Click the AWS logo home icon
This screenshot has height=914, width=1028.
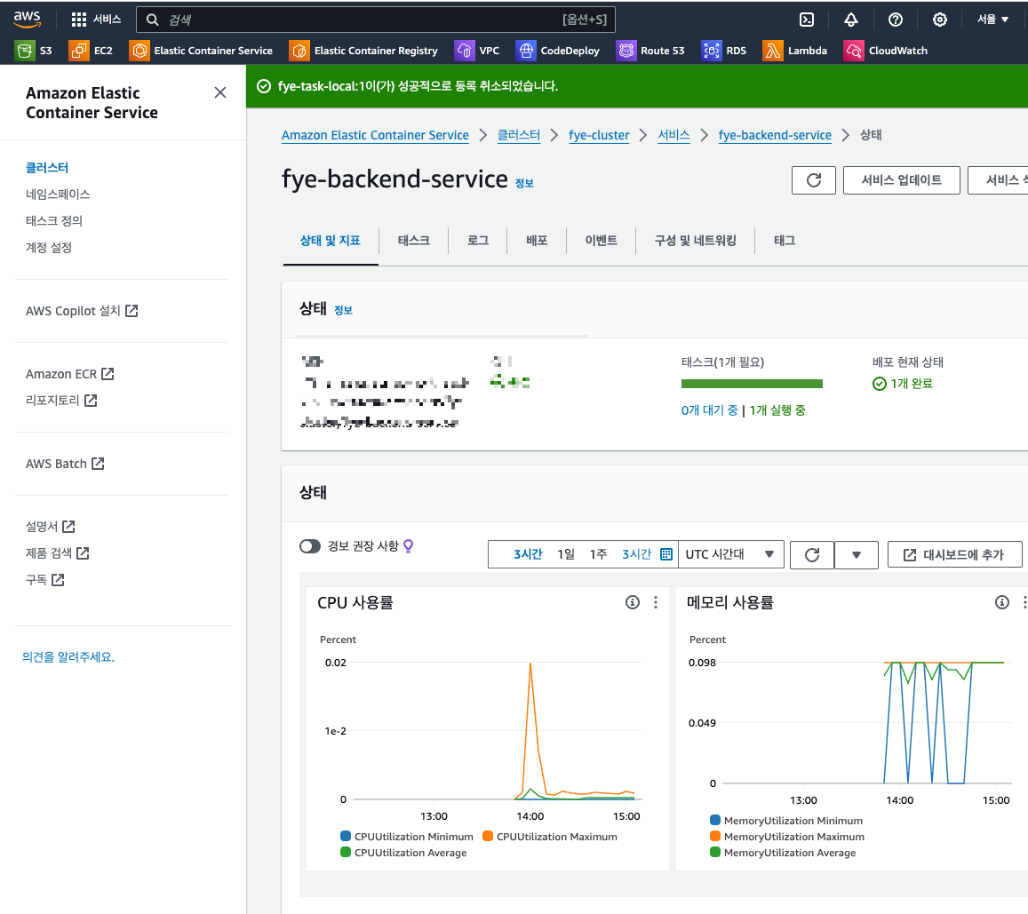(27, 19)
